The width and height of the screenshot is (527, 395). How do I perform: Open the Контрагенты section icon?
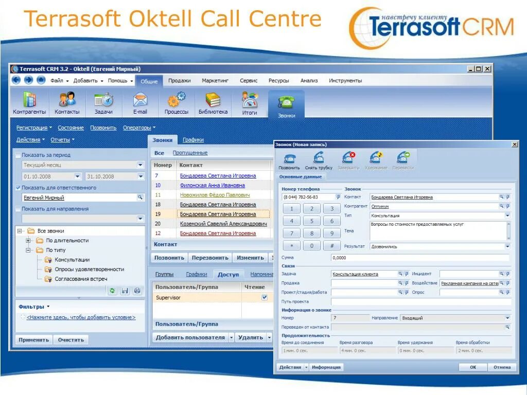coord(29,100)
